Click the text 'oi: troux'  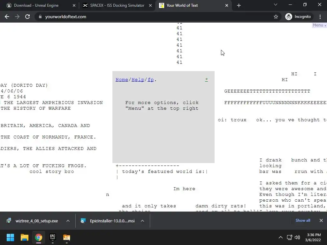[232, 120]
